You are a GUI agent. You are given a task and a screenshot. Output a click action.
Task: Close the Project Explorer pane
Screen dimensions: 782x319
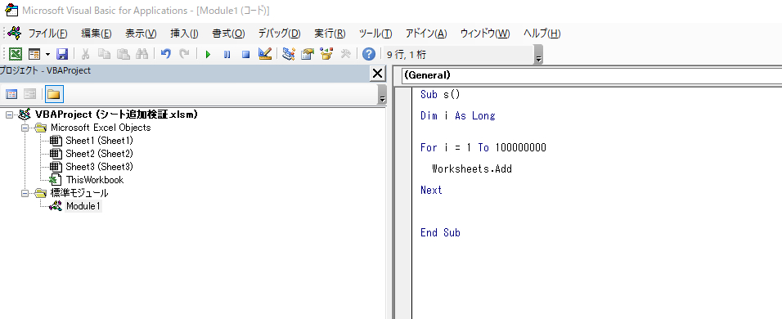click(378, 74)
